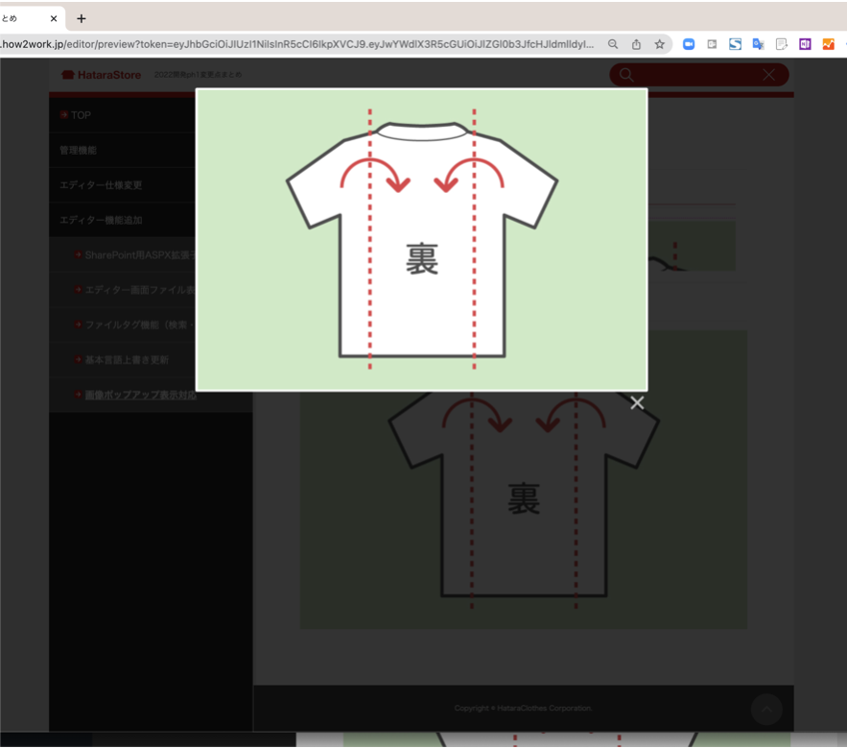The width and height of the screenshot is (847, 748).
Task: Click the browser address bar URL
Action: 297,44
